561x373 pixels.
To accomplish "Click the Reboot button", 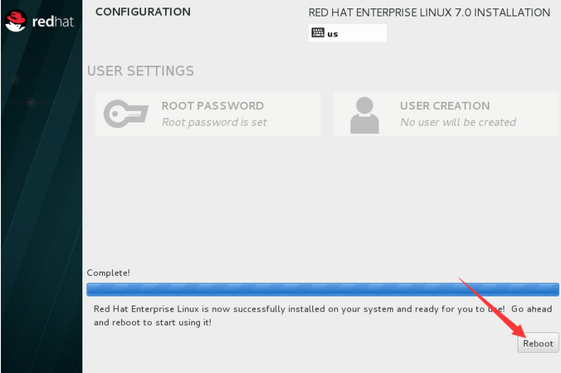I will click(x=538, y=343).
